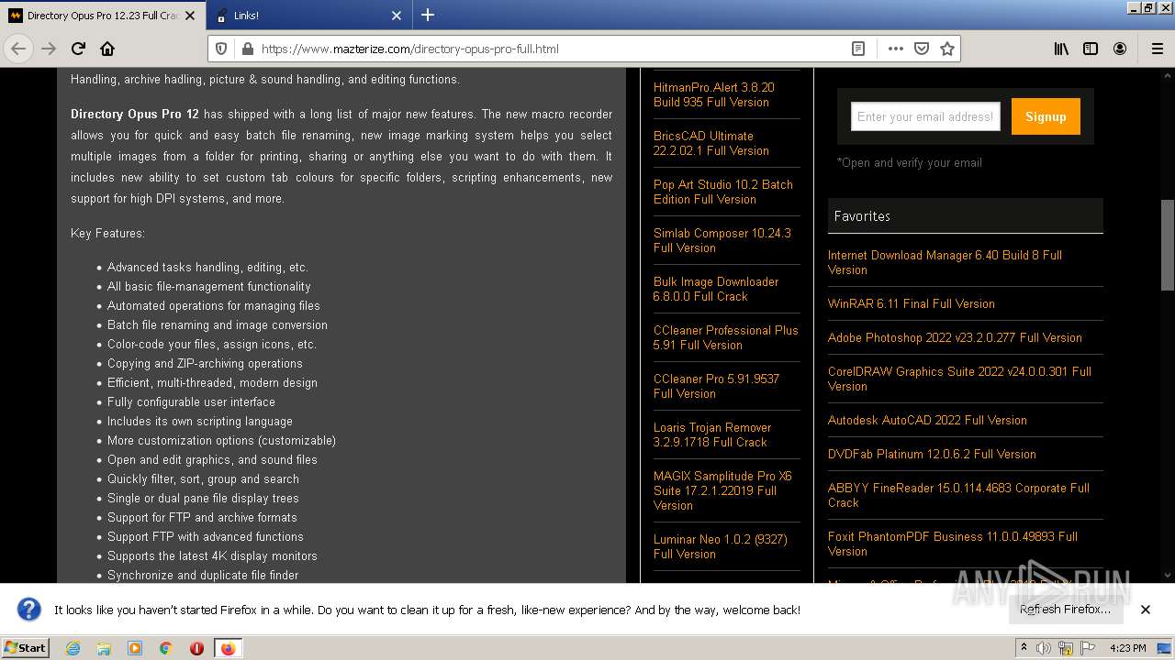Click 'Key Features:' text

(x=107, y=233)
